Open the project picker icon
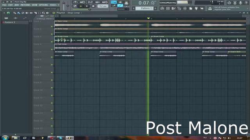The image size is (250, 140). point(191,9)
